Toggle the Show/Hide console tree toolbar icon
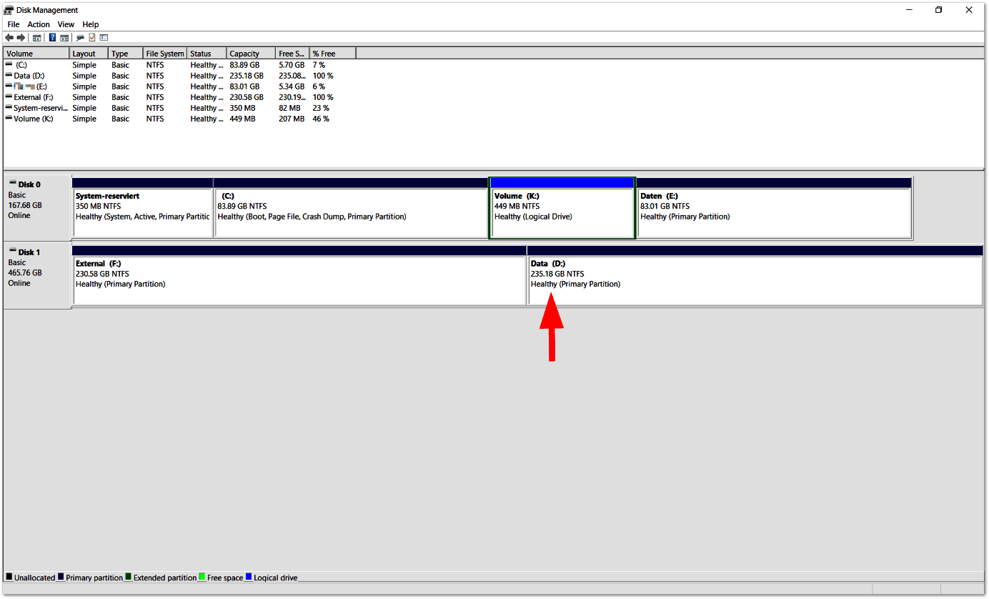 36,37
